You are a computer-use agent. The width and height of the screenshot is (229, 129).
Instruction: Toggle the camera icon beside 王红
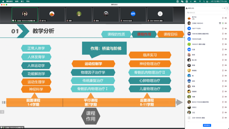(226, 113)
